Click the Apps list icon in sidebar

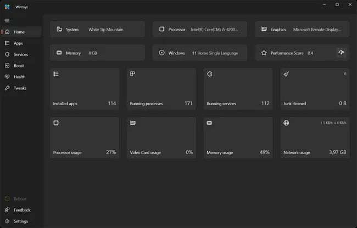(7, 43)
